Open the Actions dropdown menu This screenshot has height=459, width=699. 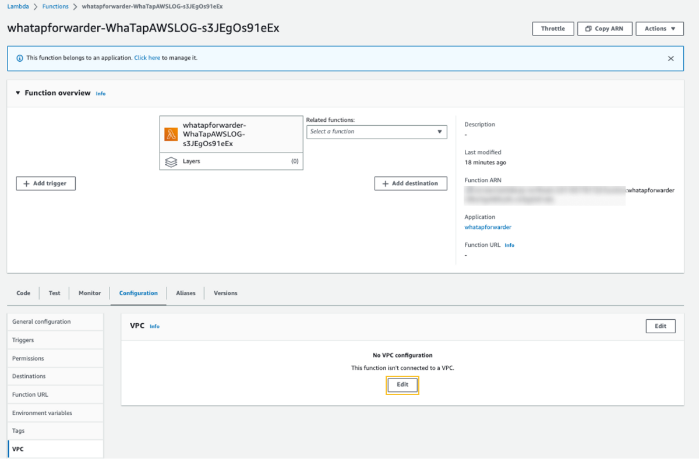659,29
